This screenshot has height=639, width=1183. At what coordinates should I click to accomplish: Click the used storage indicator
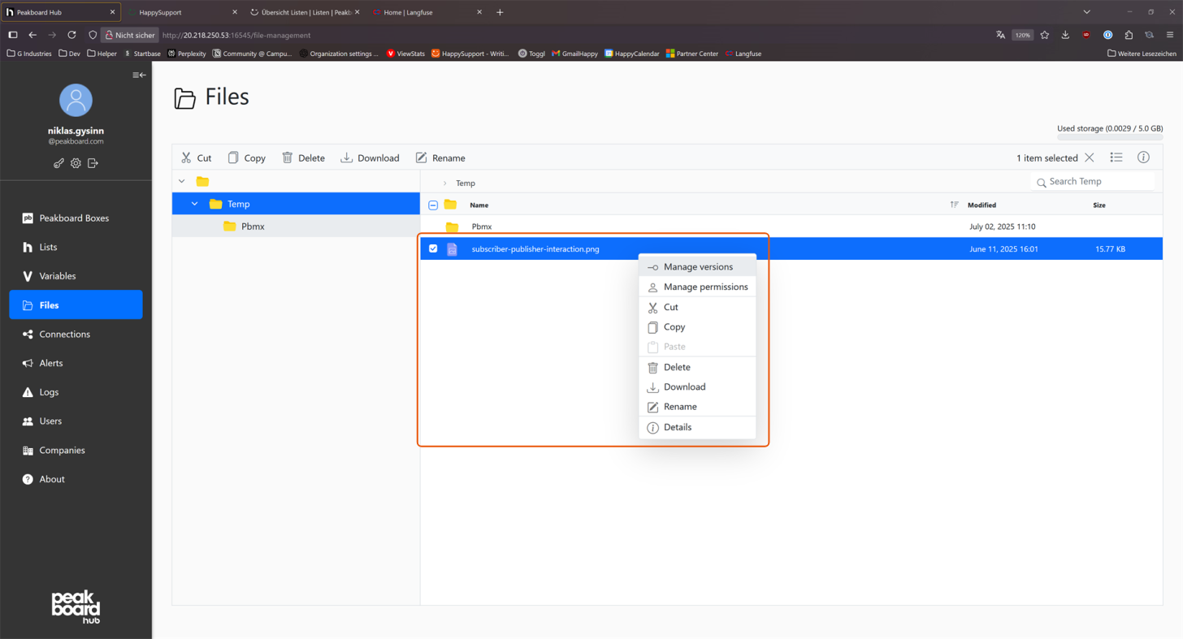pos(1110,128)
